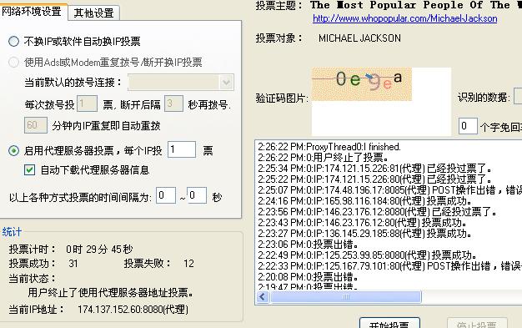Viewport: 522px width, 328px height.
Task: Select log entry for IP 136.145.29.185:88
Action: [365, 234]
